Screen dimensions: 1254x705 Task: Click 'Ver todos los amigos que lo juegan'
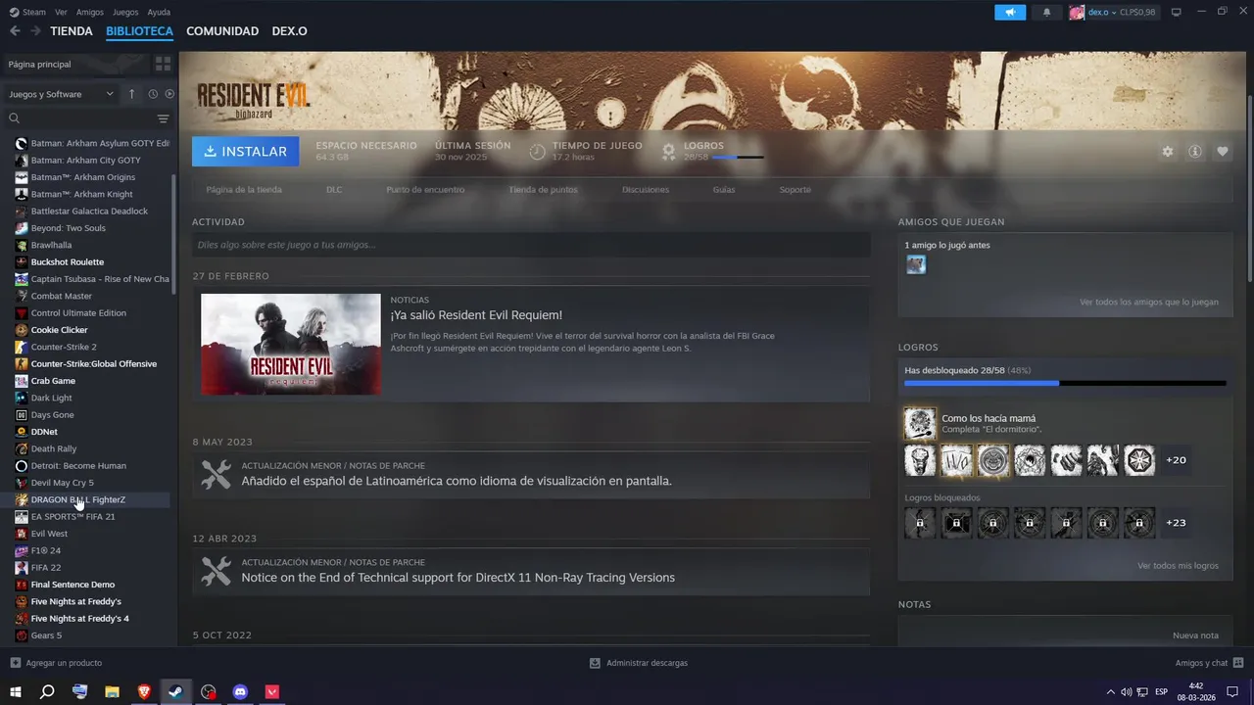tap(1149, 303)
